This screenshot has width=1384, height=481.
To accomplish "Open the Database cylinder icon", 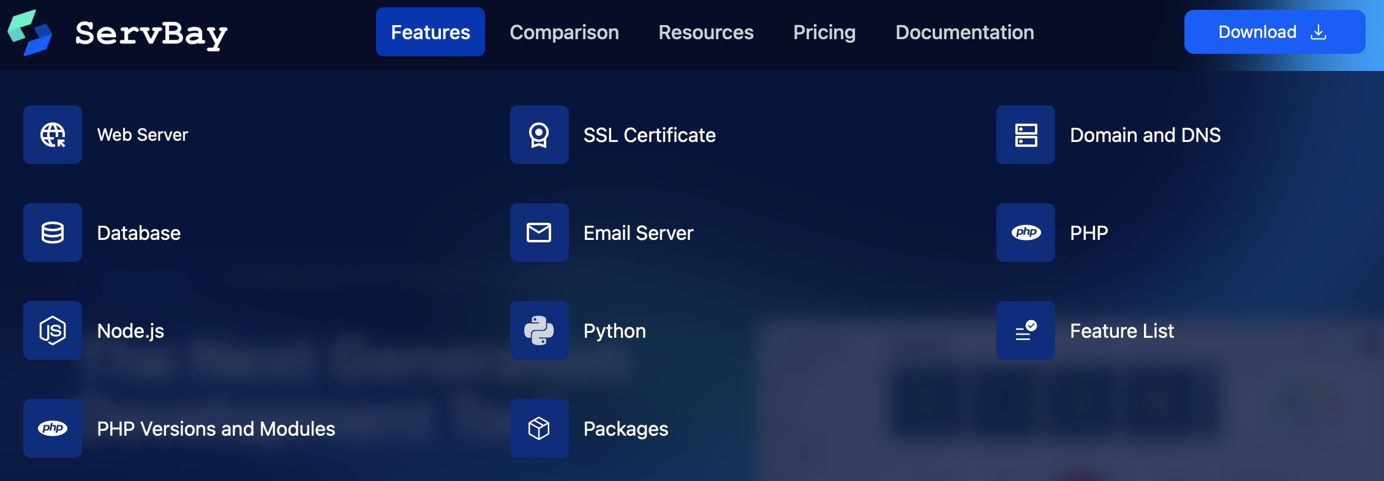I will pyautogui.click(x=53, y=233).
